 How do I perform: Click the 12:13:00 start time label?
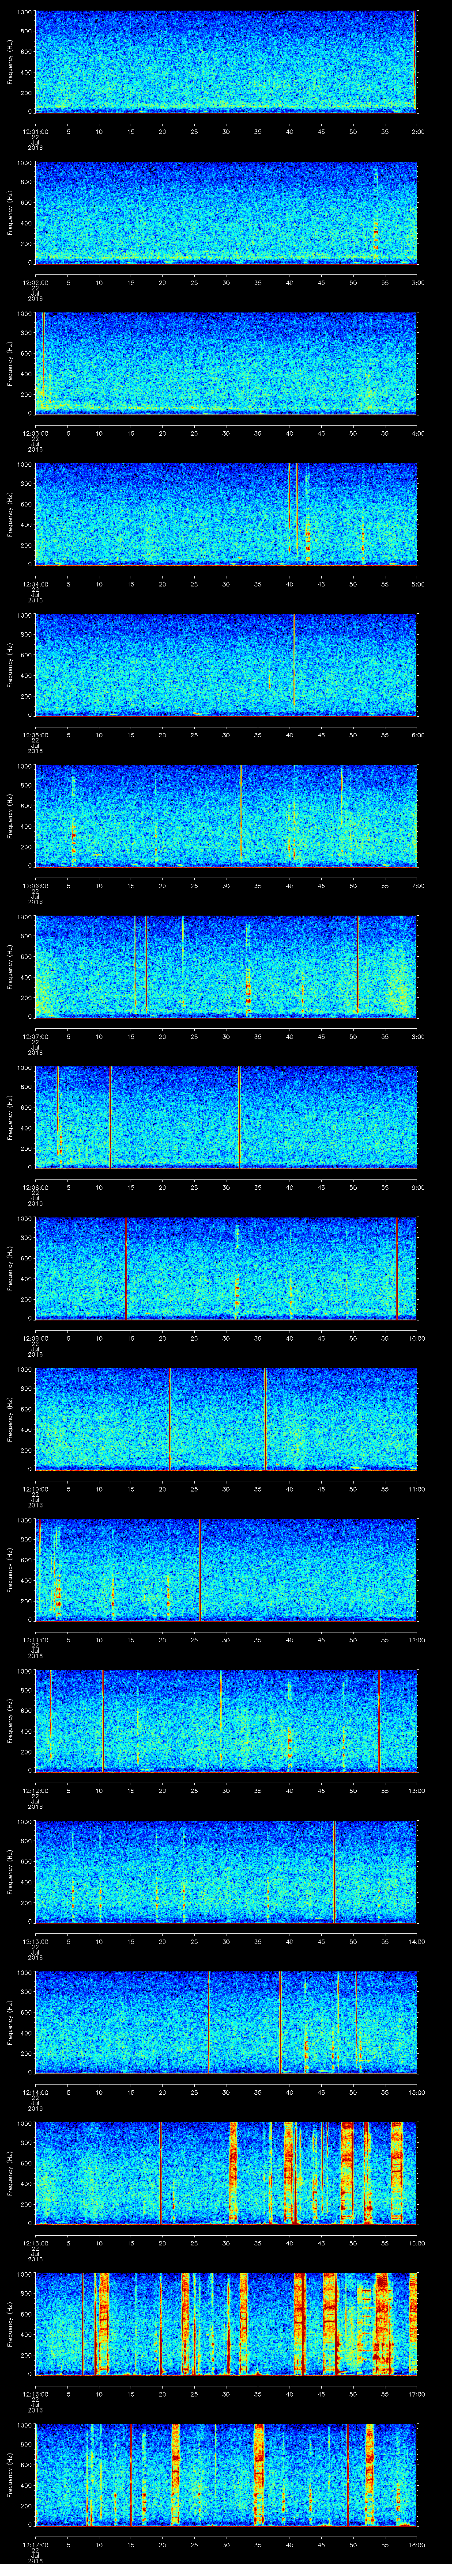[x=35, y=1941]
